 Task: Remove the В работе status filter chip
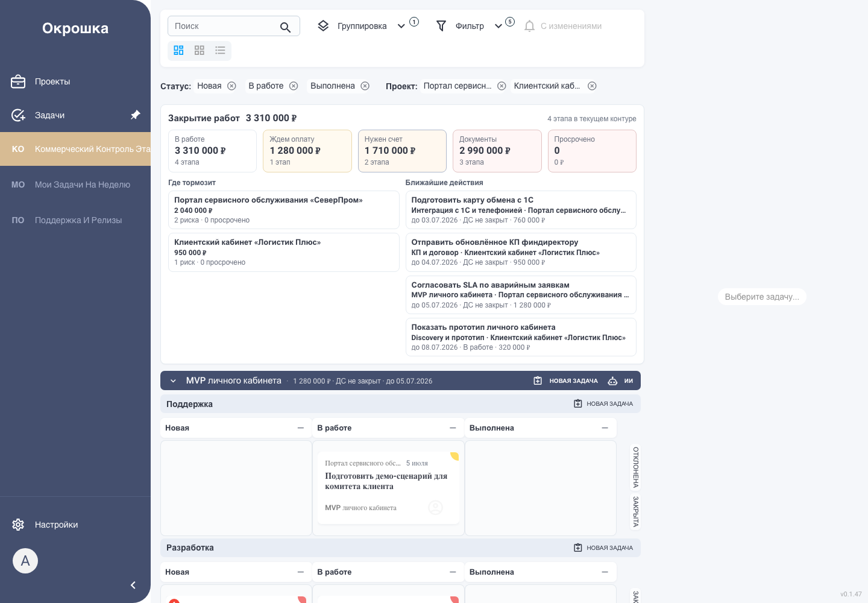294,86
